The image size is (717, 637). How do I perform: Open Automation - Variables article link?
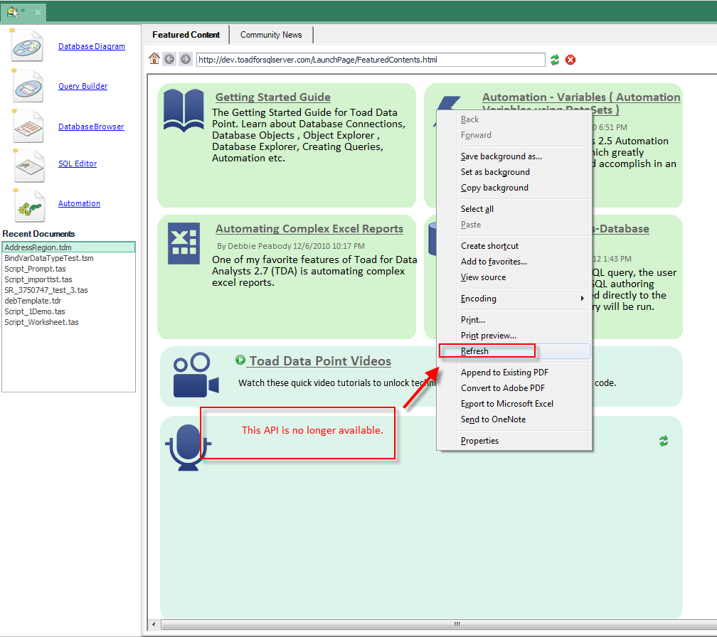(x=581, y=97)
